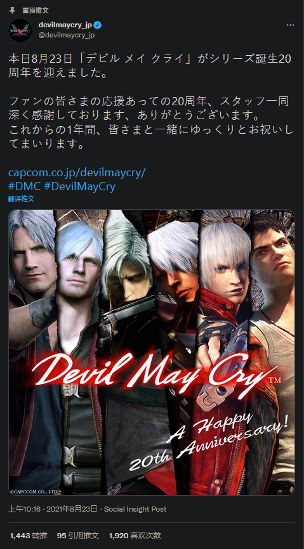
Task: Click the 置顶推文 pinned tweet label
Action: click(x=38, y=11)
